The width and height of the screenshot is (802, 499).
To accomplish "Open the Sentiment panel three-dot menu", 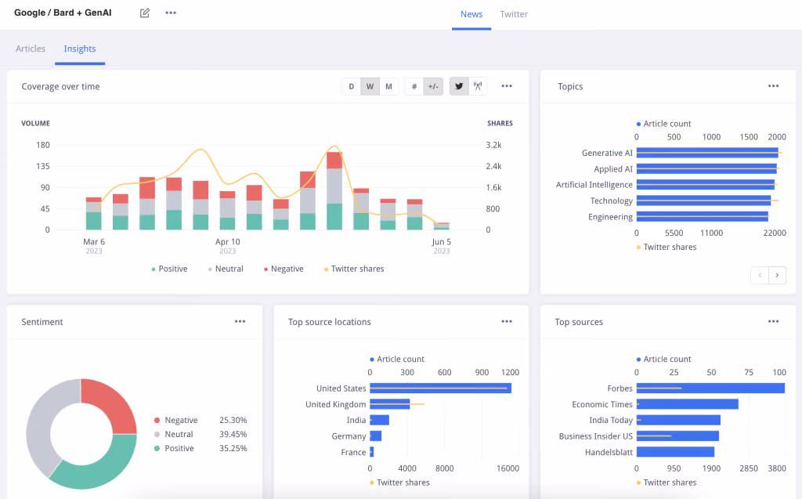I will pos(240,321).
